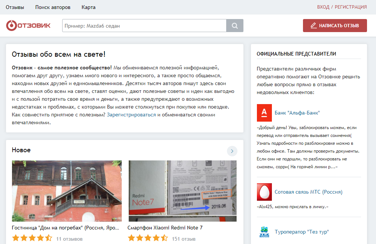376x244 pixels.
Task: Click the Alfa-Bank red letter logo
Action: point(264,112)
